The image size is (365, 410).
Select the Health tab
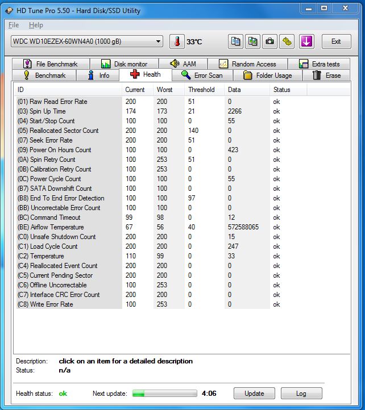tap(146, 74)
